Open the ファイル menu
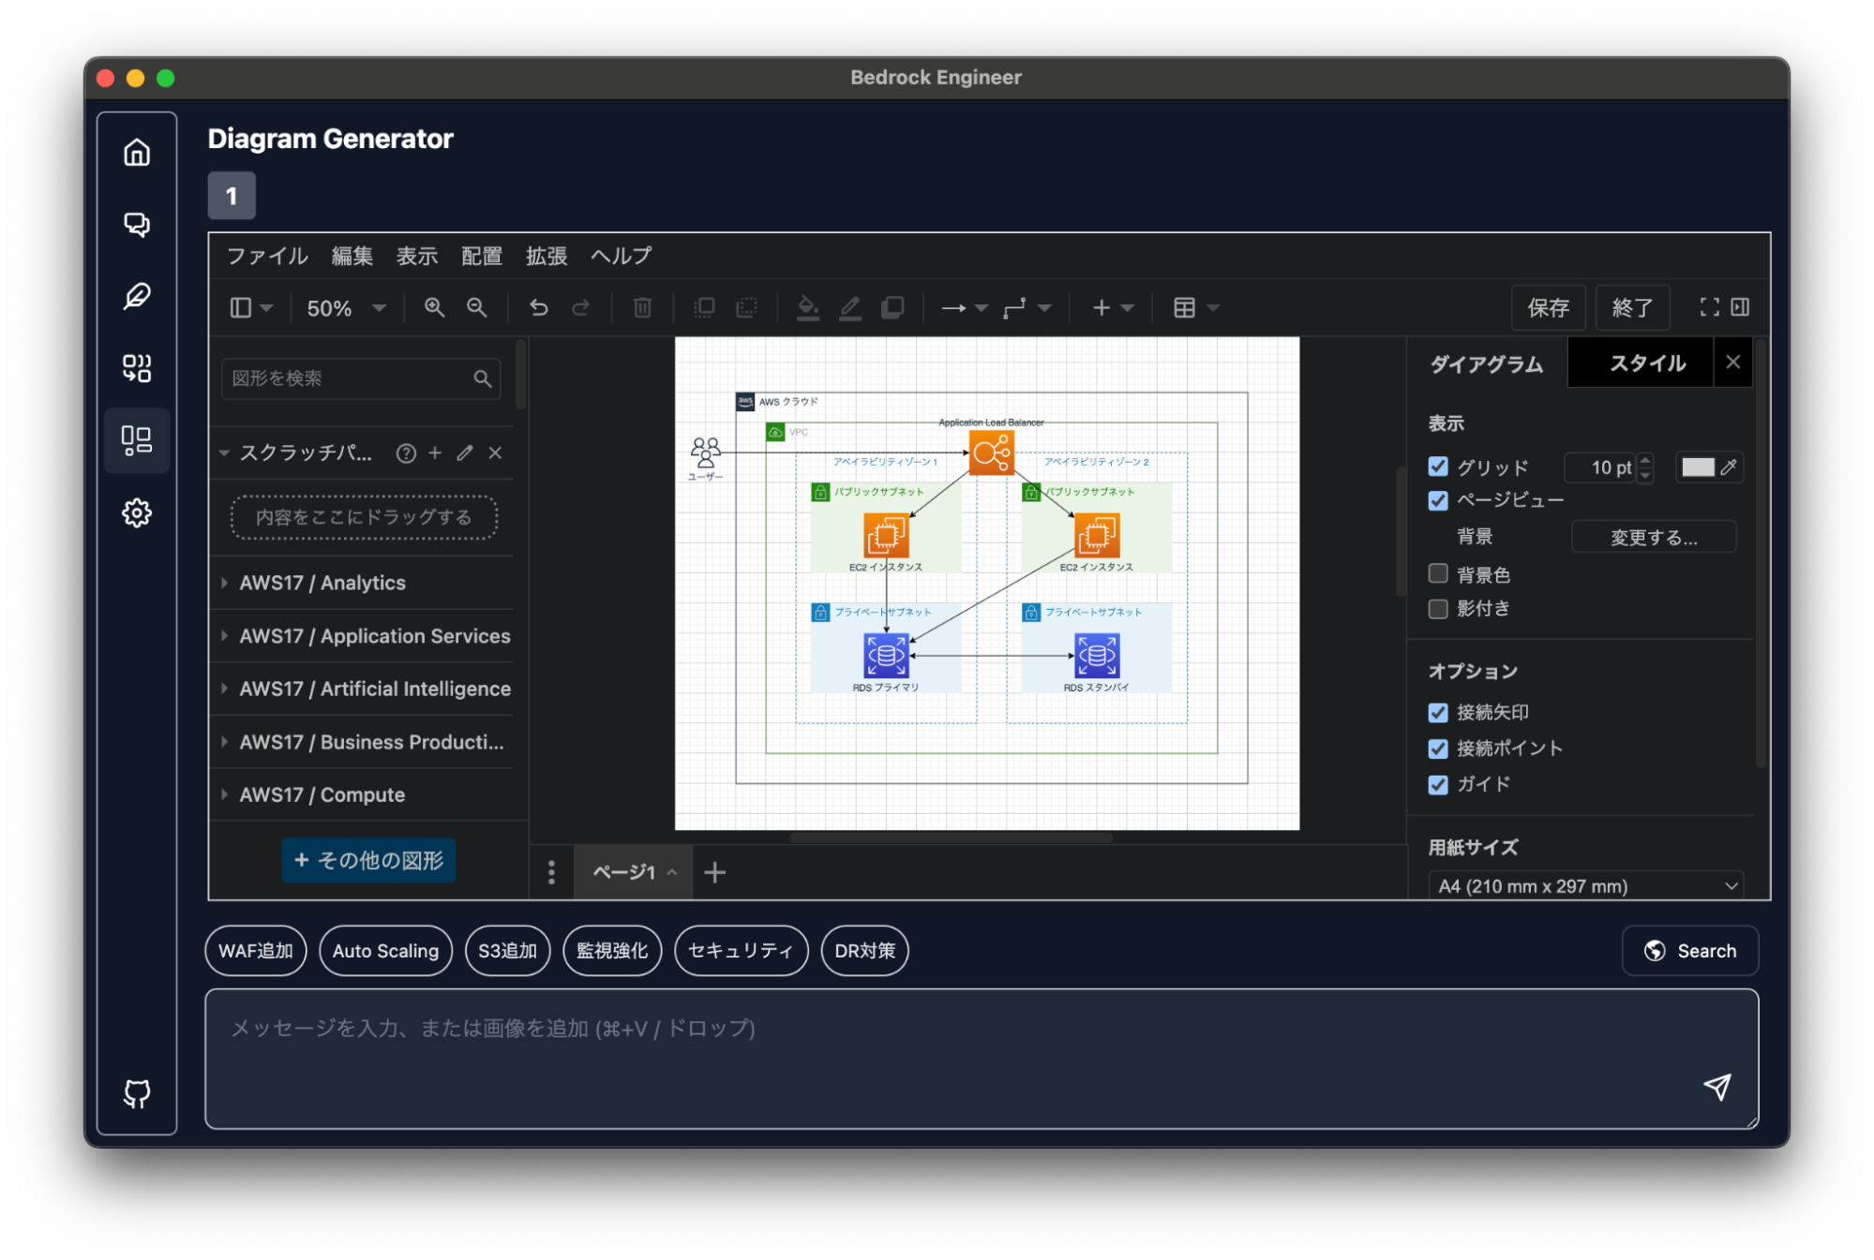Viewport: 1874px width, 1260px height. [x=266, y=256]
